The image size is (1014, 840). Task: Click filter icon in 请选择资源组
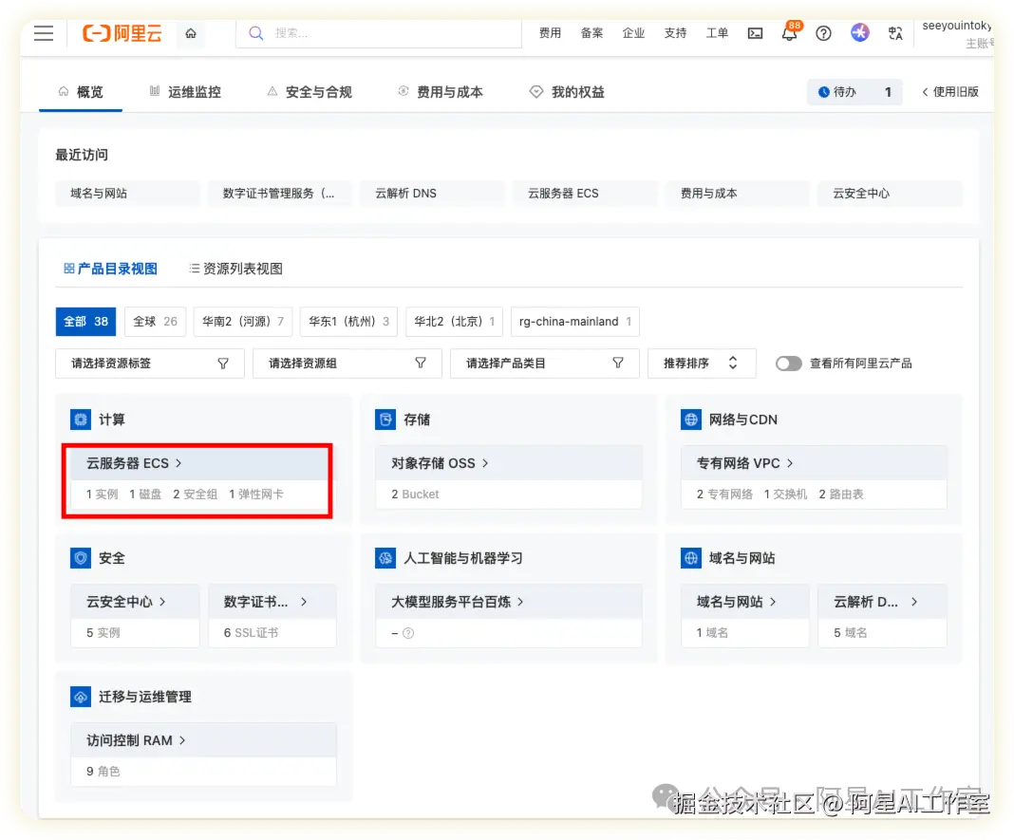421,364
